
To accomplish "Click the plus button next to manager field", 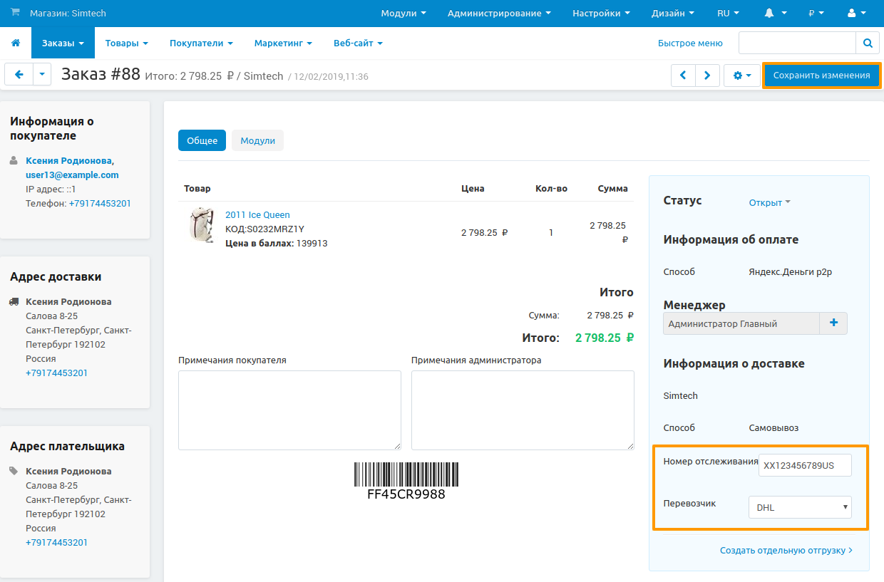I will (x=833, y=323).
